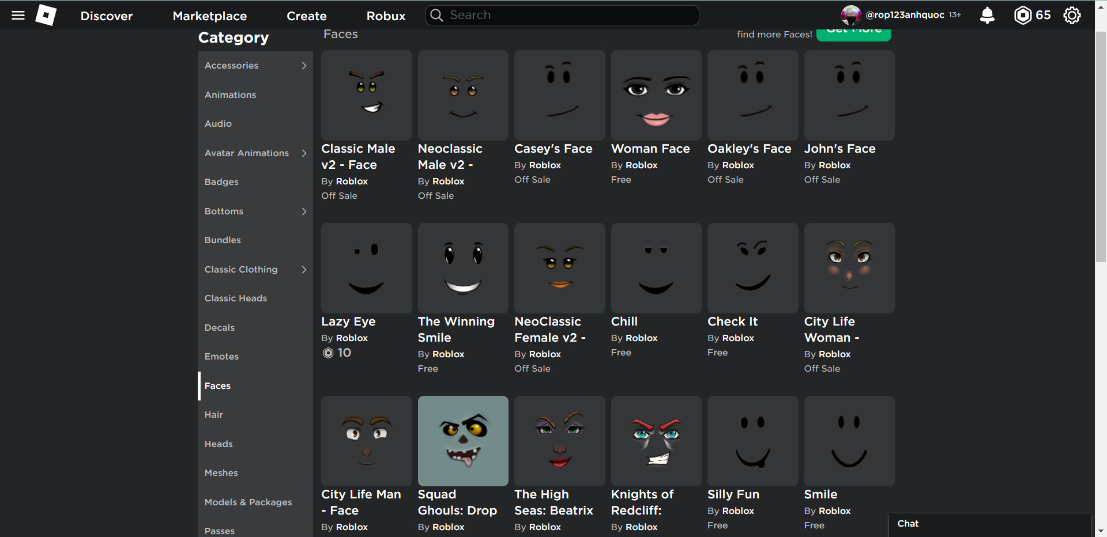The image size is (1107, 537).
Task: Open Silly Fun face thumbnail
Action: [x=753, y=441]
